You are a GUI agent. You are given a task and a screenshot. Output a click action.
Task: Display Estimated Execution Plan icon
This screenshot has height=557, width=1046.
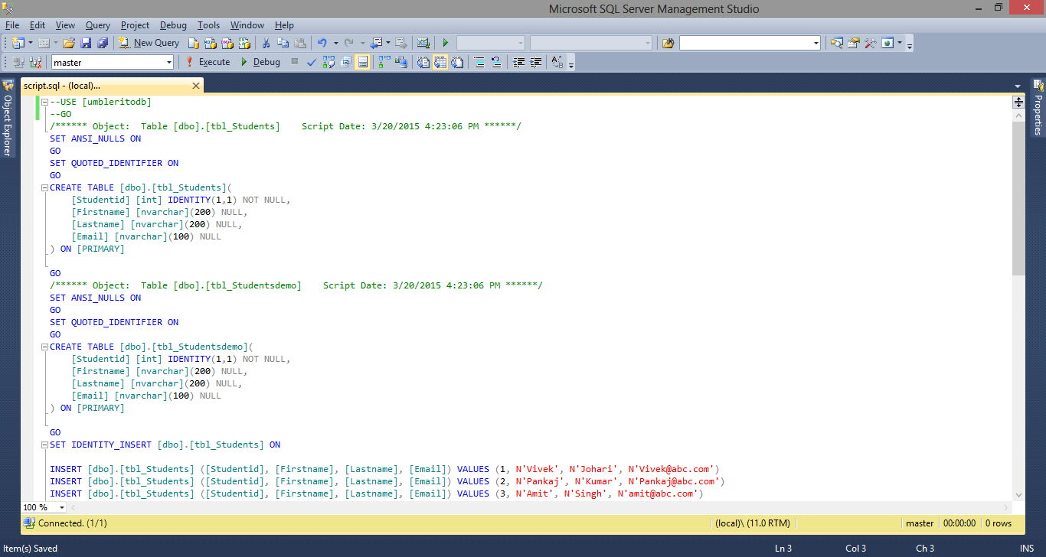coord(329,62)
